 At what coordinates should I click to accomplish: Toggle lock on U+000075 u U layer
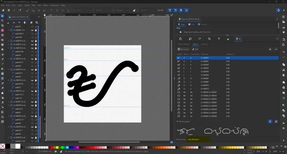[36, 91]
